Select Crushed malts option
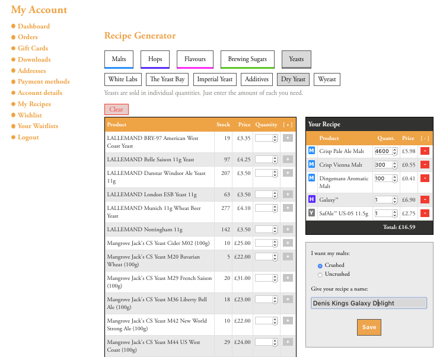Screen dimensions: 443x357 click(320, 266)
